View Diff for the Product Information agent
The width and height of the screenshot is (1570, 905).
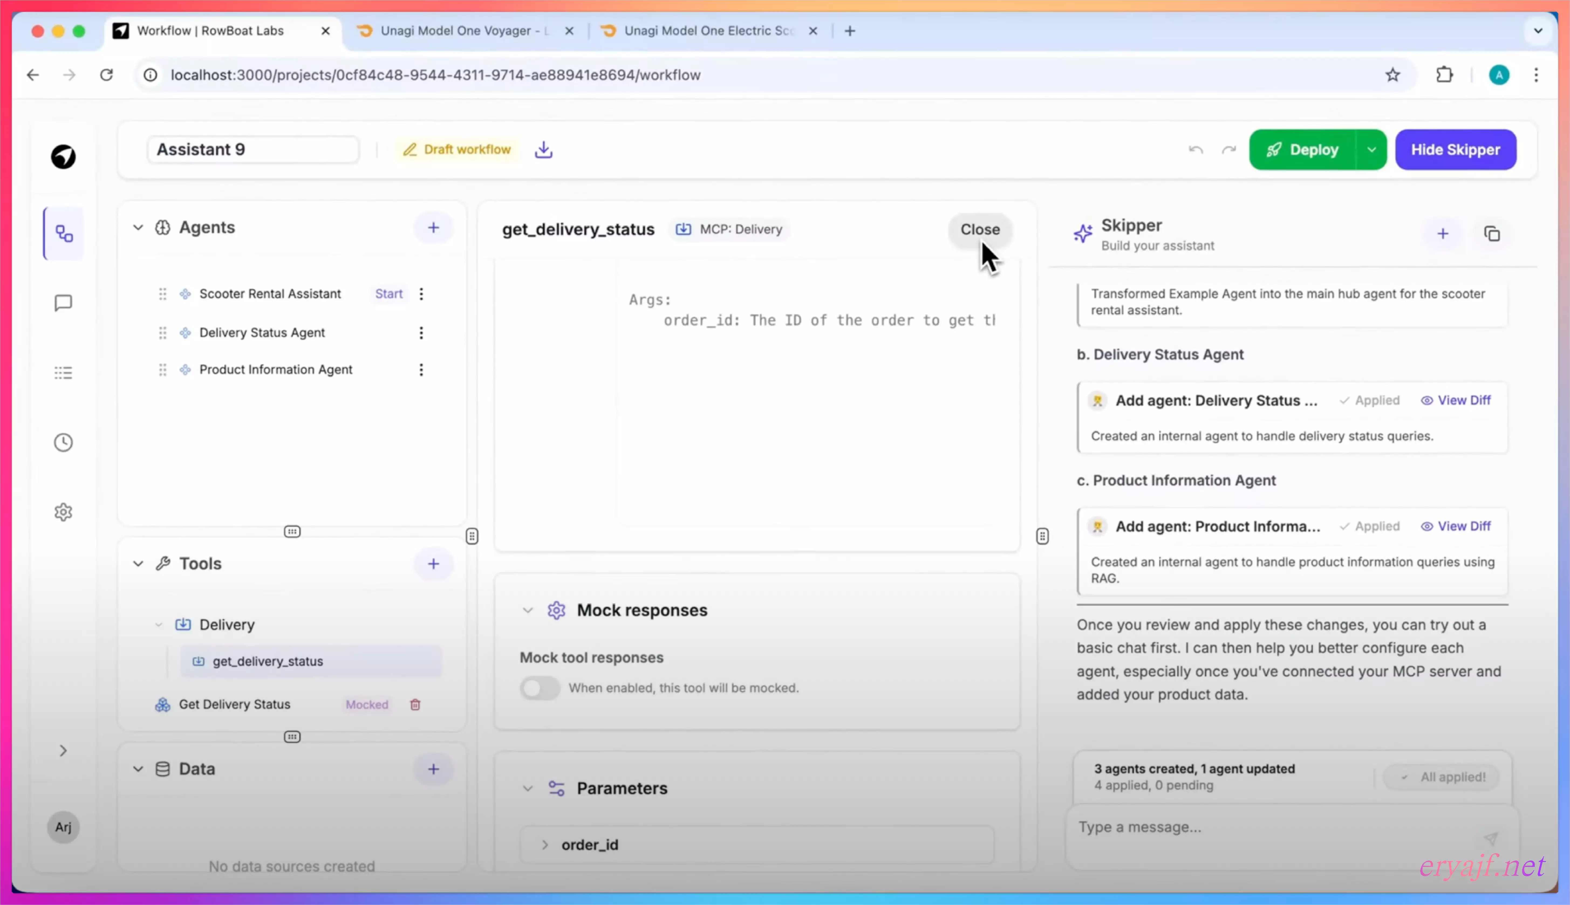coord(1456,526)
